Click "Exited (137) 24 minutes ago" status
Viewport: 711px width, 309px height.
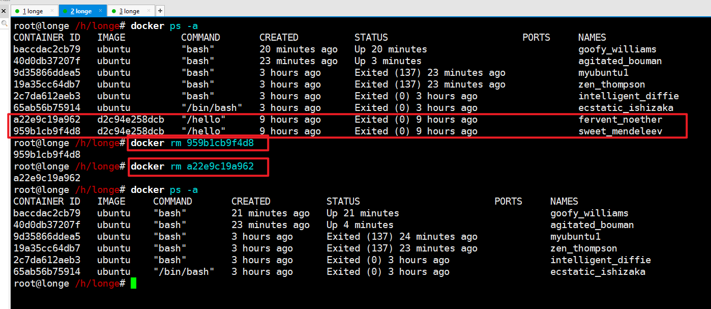click(402, 237)
